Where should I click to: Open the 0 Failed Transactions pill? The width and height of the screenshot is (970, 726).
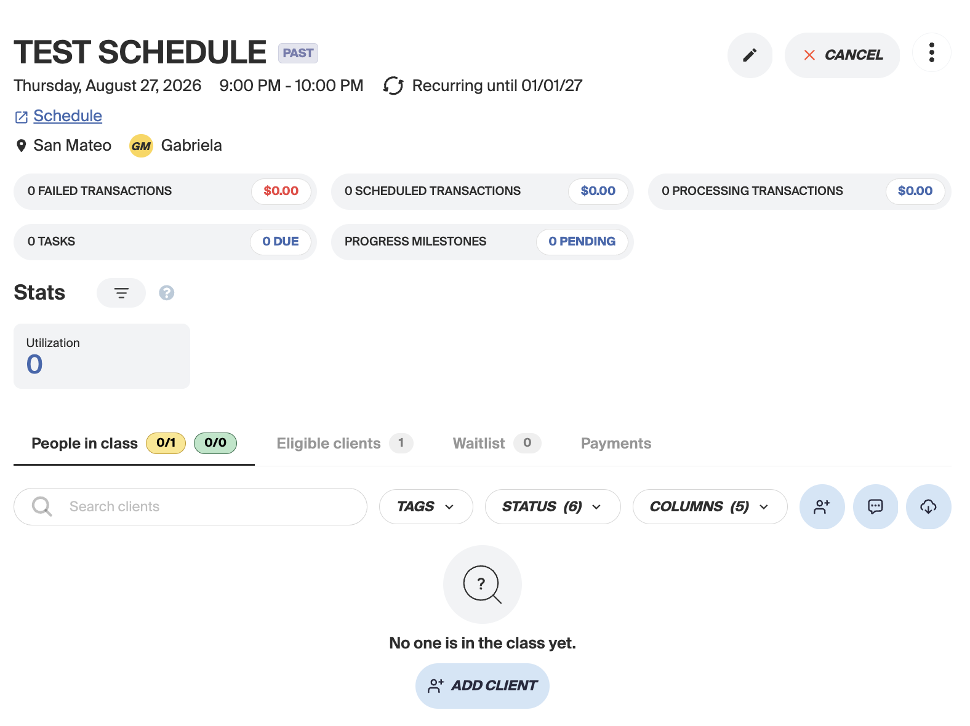[165, 191]
